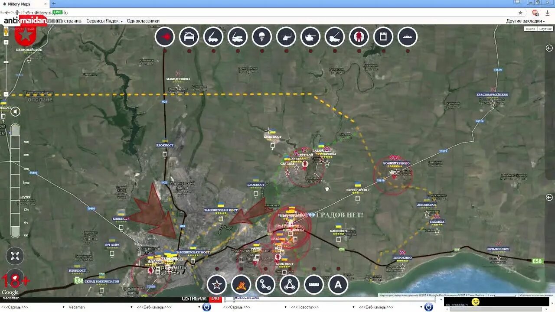Click the fire explosion tool icon
This screenshot has height=312, width=555.
click(241, 285)
